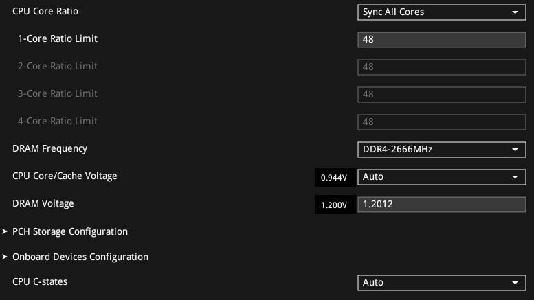The width and height of the screenshot is (534, 300).
Task: Select the 0.944V voltage readout
Action: point(335,178)
